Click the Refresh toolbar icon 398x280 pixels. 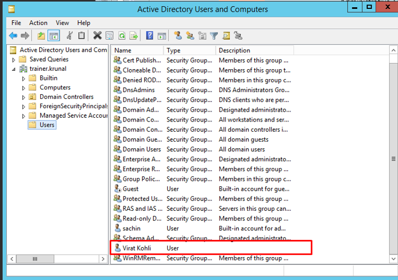point(121,36)
